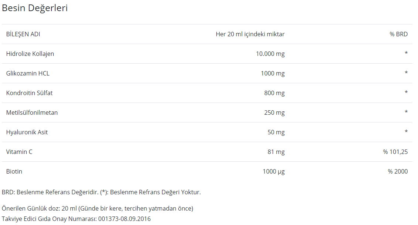
Task: Select the Glikozamin HCL ingredient name
Action: tap(28, 73)
